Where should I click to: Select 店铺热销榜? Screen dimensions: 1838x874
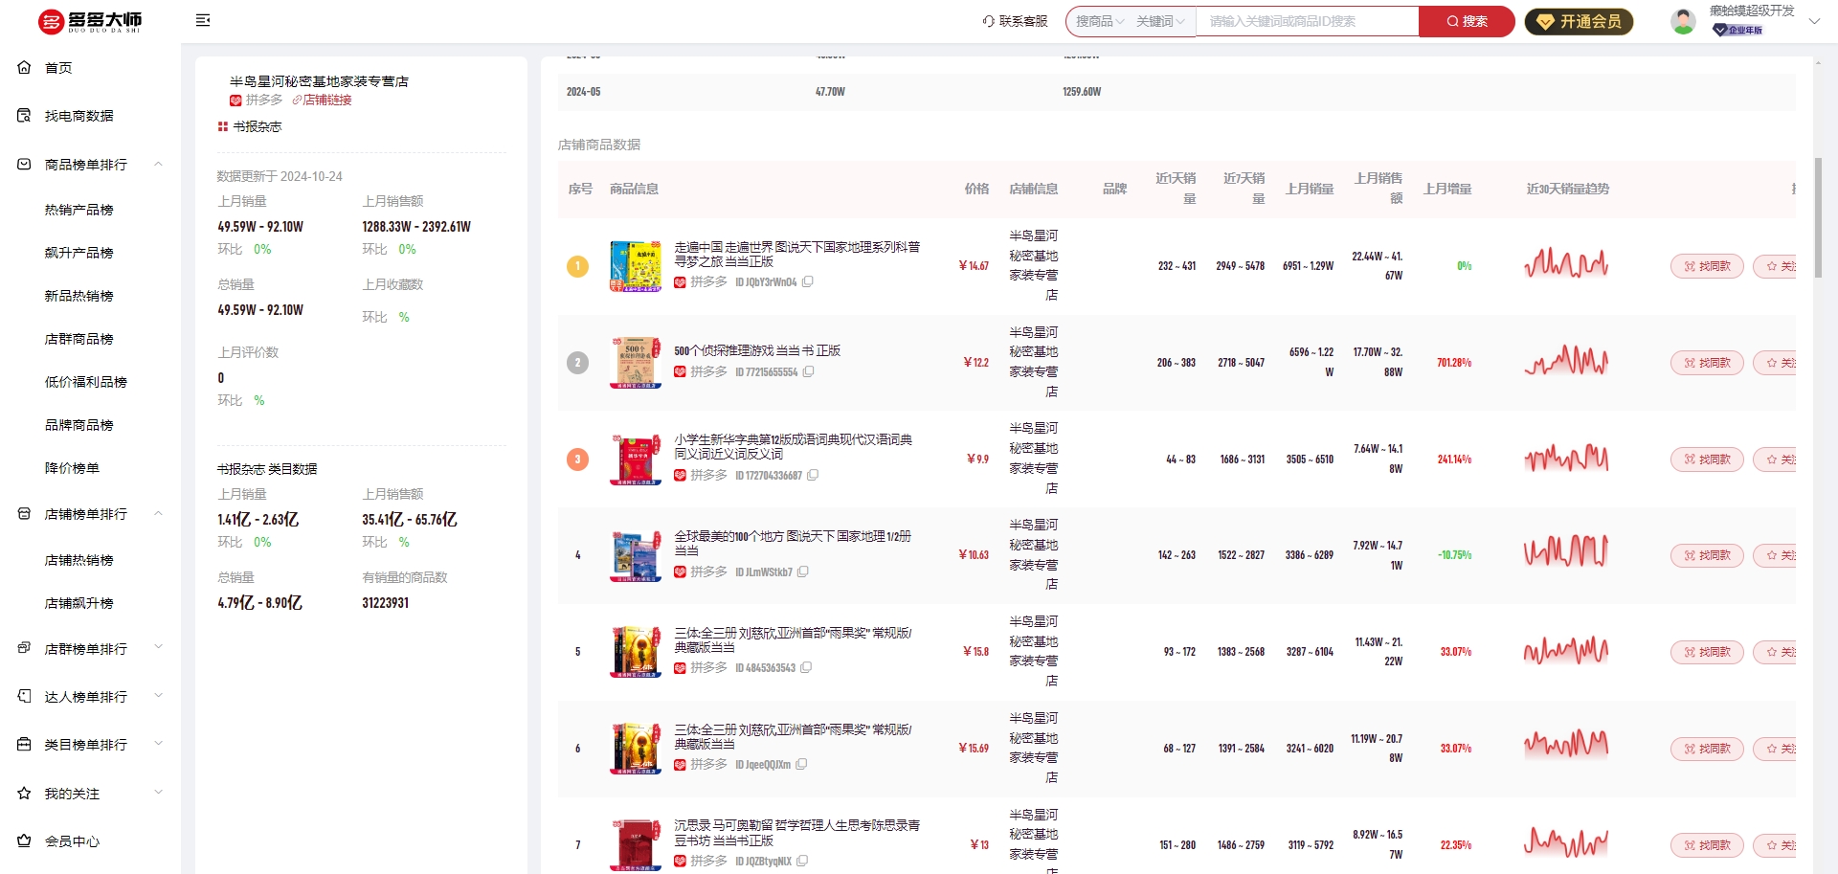pyautogui.click(x=78, y=560)
